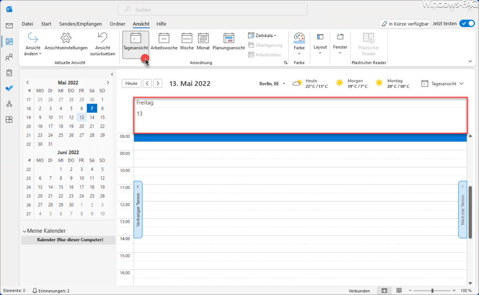This screenshot has height=295, width=479.
Task: Click the 08:00 time slot
Action: (x=300, y=138)
